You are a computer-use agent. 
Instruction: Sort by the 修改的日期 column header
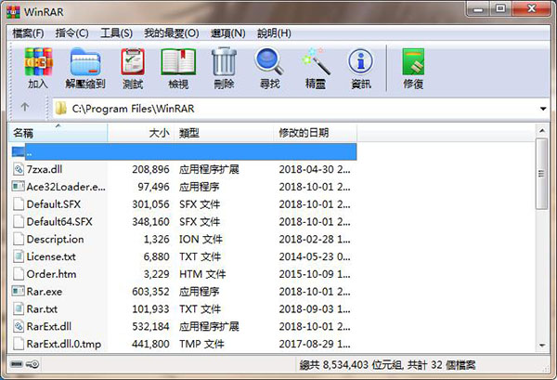(x=315, y=133)
